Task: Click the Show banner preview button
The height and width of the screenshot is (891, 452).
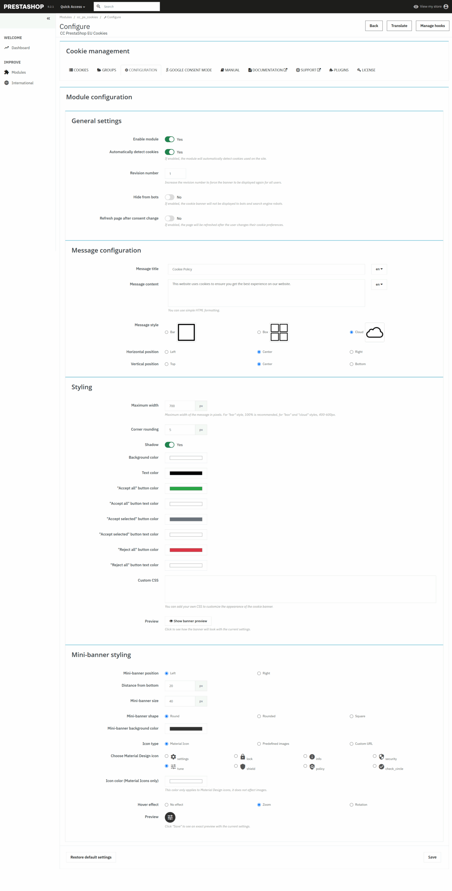Action: coord(188,621)
